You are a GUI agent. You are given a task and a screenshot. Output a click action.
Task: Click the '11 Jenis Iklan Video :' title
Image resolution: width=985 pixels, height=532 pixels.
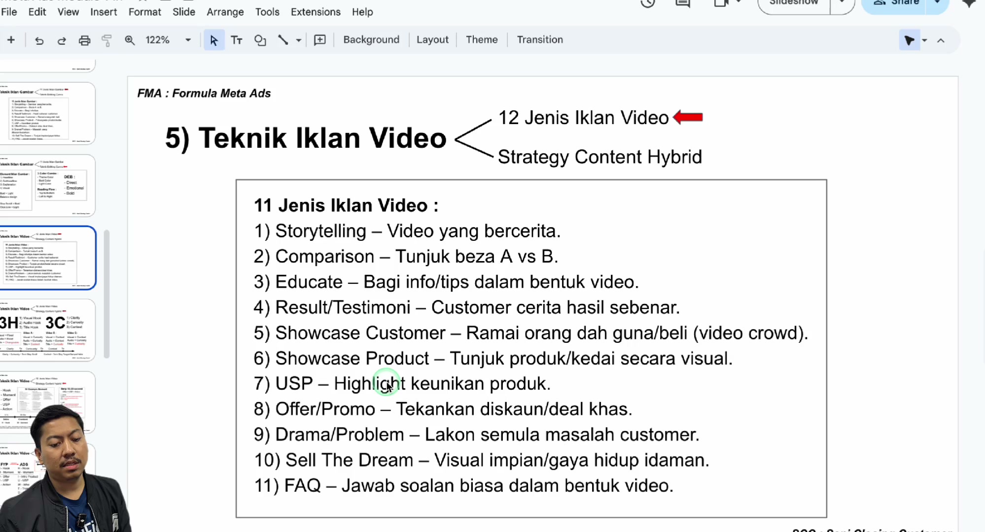coord(346,205)
